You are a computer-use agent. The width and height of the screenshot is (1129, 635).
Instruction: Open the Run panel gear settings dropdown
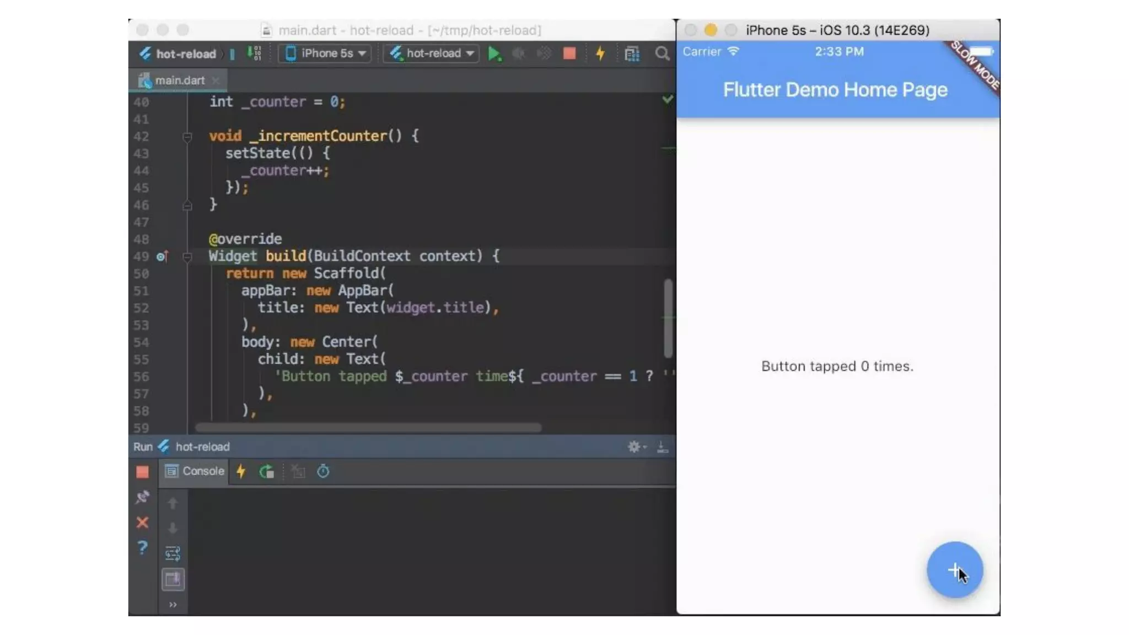click(636, 447)
